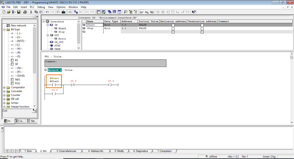Expand the Comparator folder in the tree
The width and height of the screenshot is (294, 159).
pos(4,87)
